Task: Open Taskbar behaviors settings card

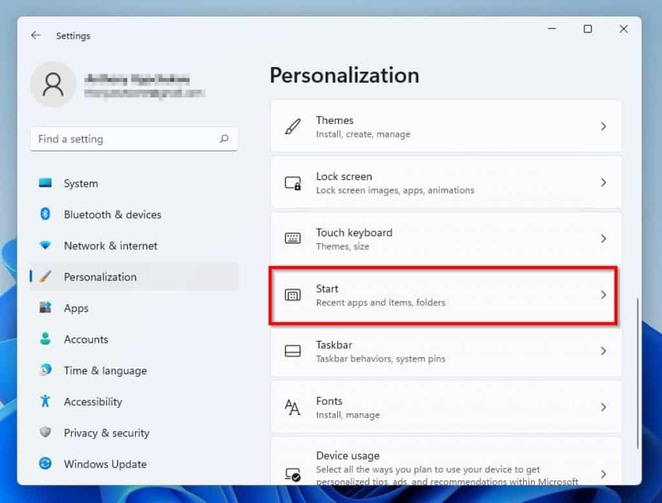Action: point(446,351)
